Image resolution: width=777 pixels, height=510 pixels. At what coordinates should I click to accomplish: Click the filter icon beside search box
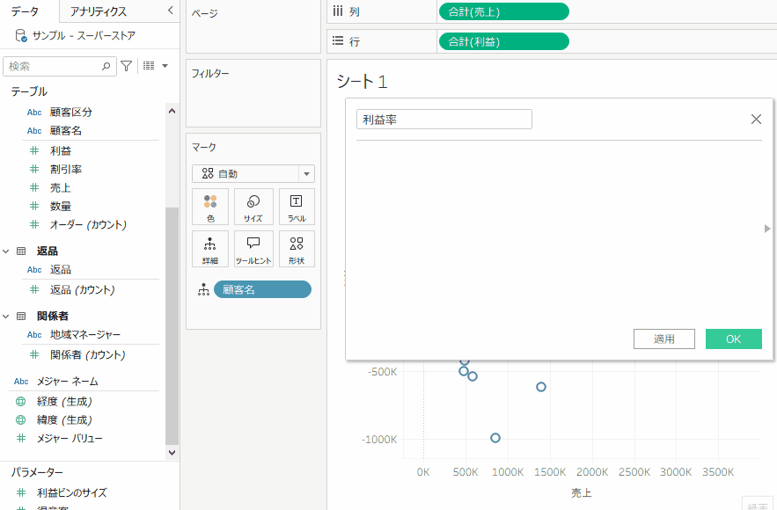click(127, 66)
